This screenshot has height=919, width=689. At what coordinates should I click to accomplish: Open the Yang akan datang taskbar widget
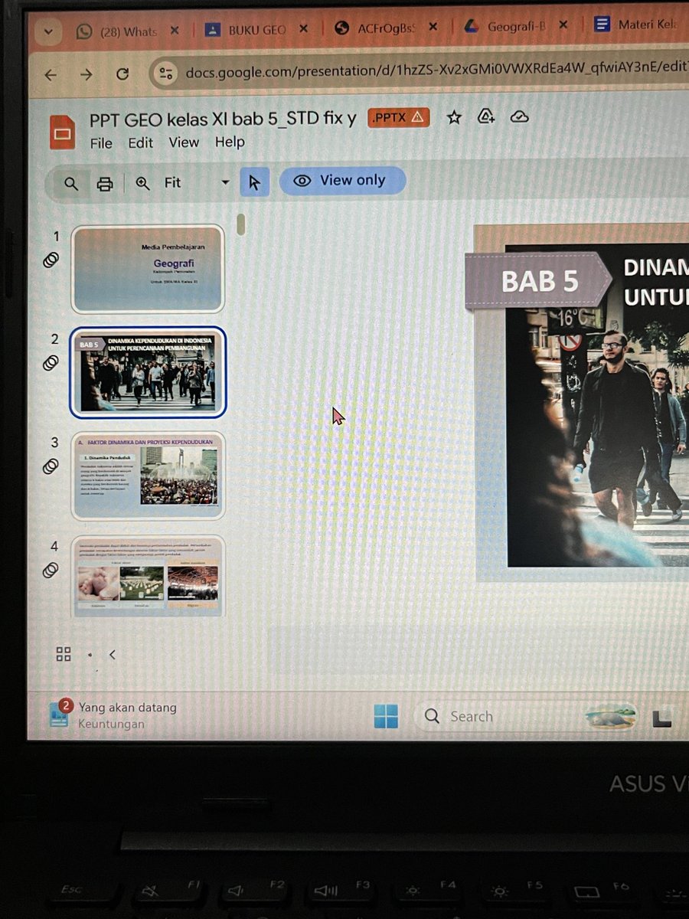pyautogui.click(x=113, y=715)
